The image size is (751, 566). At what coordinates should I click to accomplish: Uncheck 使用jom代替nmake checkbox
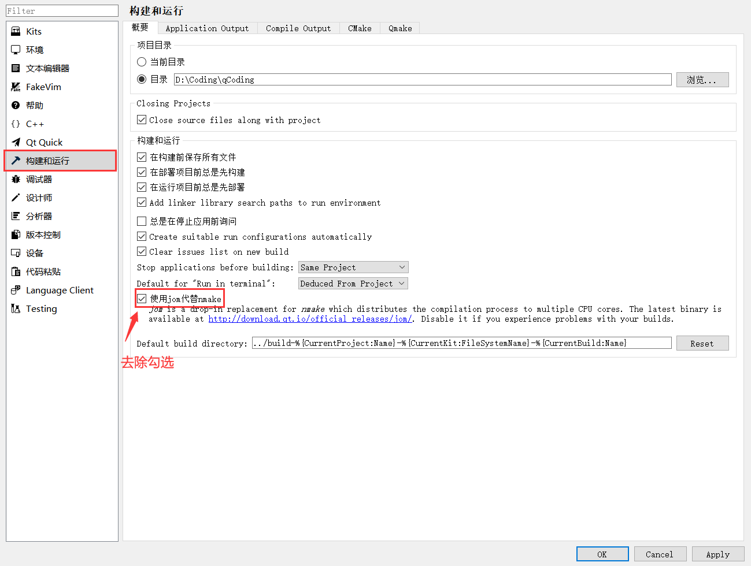[x=142, y=299]
